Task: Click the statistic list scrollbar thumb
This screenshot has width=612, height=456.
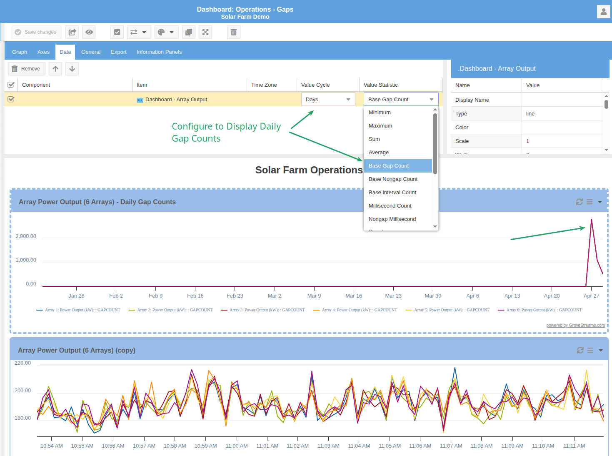Action: (x=435, y=144)
